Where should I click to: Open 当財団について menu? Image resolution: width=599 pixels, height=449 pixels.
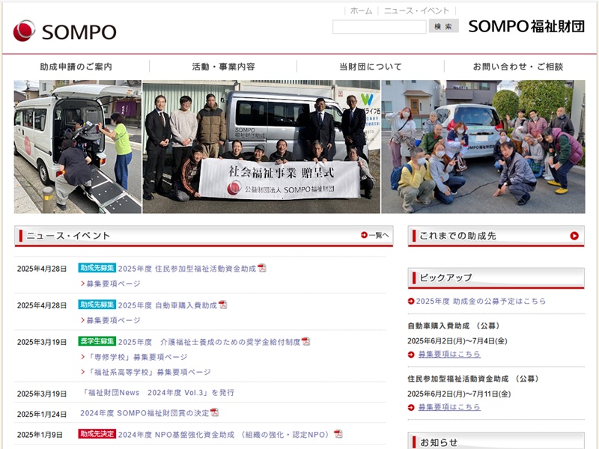[371, 67]
